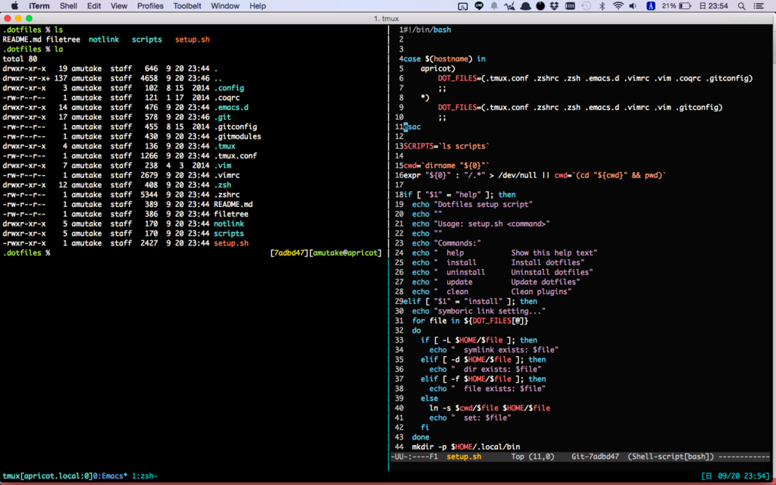The image size is (776, 485).
Task: Click orange 'setup.sh' in the la listing
Action: [231, 243]
